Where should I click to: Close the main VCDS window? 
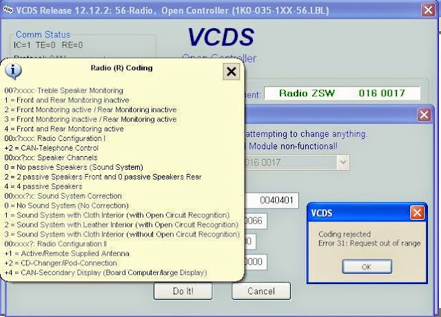tap(428, 10)
